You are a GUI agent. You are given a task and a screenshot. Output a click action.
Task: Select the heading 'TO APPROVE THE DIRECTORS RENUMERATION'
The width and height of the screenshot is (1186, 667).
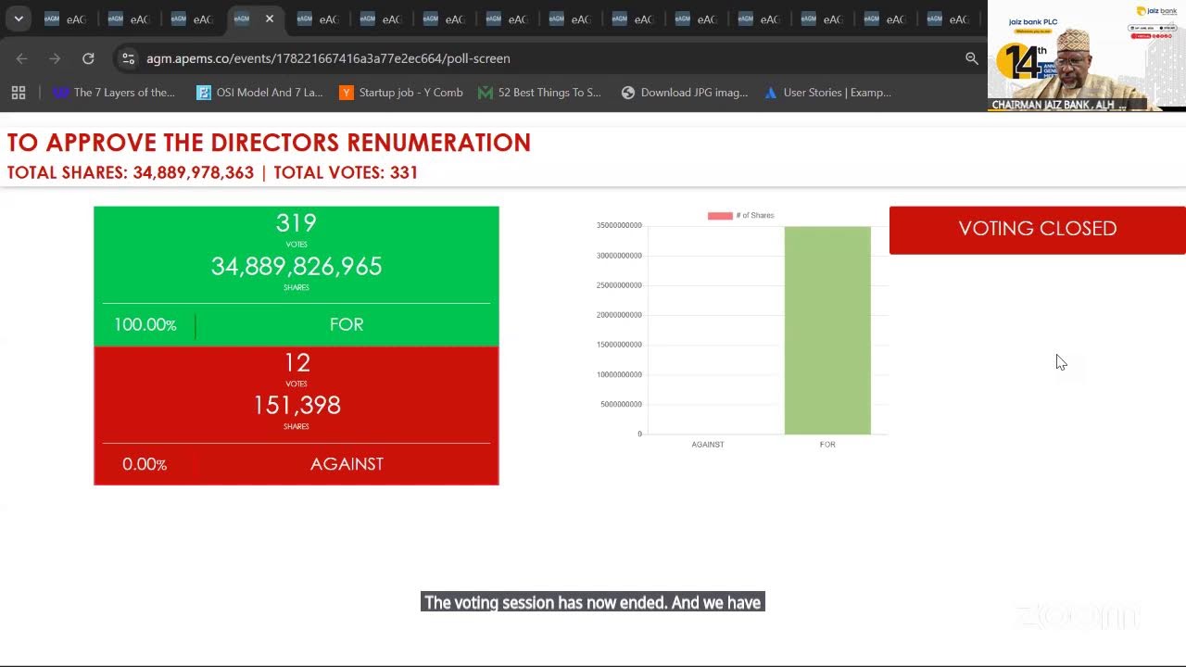[269, 143]
